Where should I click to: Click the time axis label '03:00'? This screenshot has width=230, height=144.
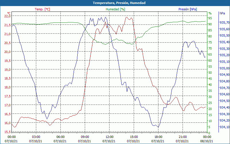(36, 137)
